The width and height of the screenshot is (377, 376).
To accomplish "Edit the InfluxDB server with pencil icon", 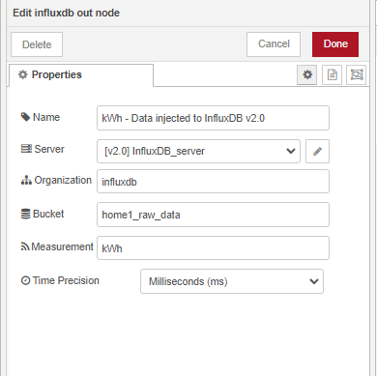I will [317, 151].
